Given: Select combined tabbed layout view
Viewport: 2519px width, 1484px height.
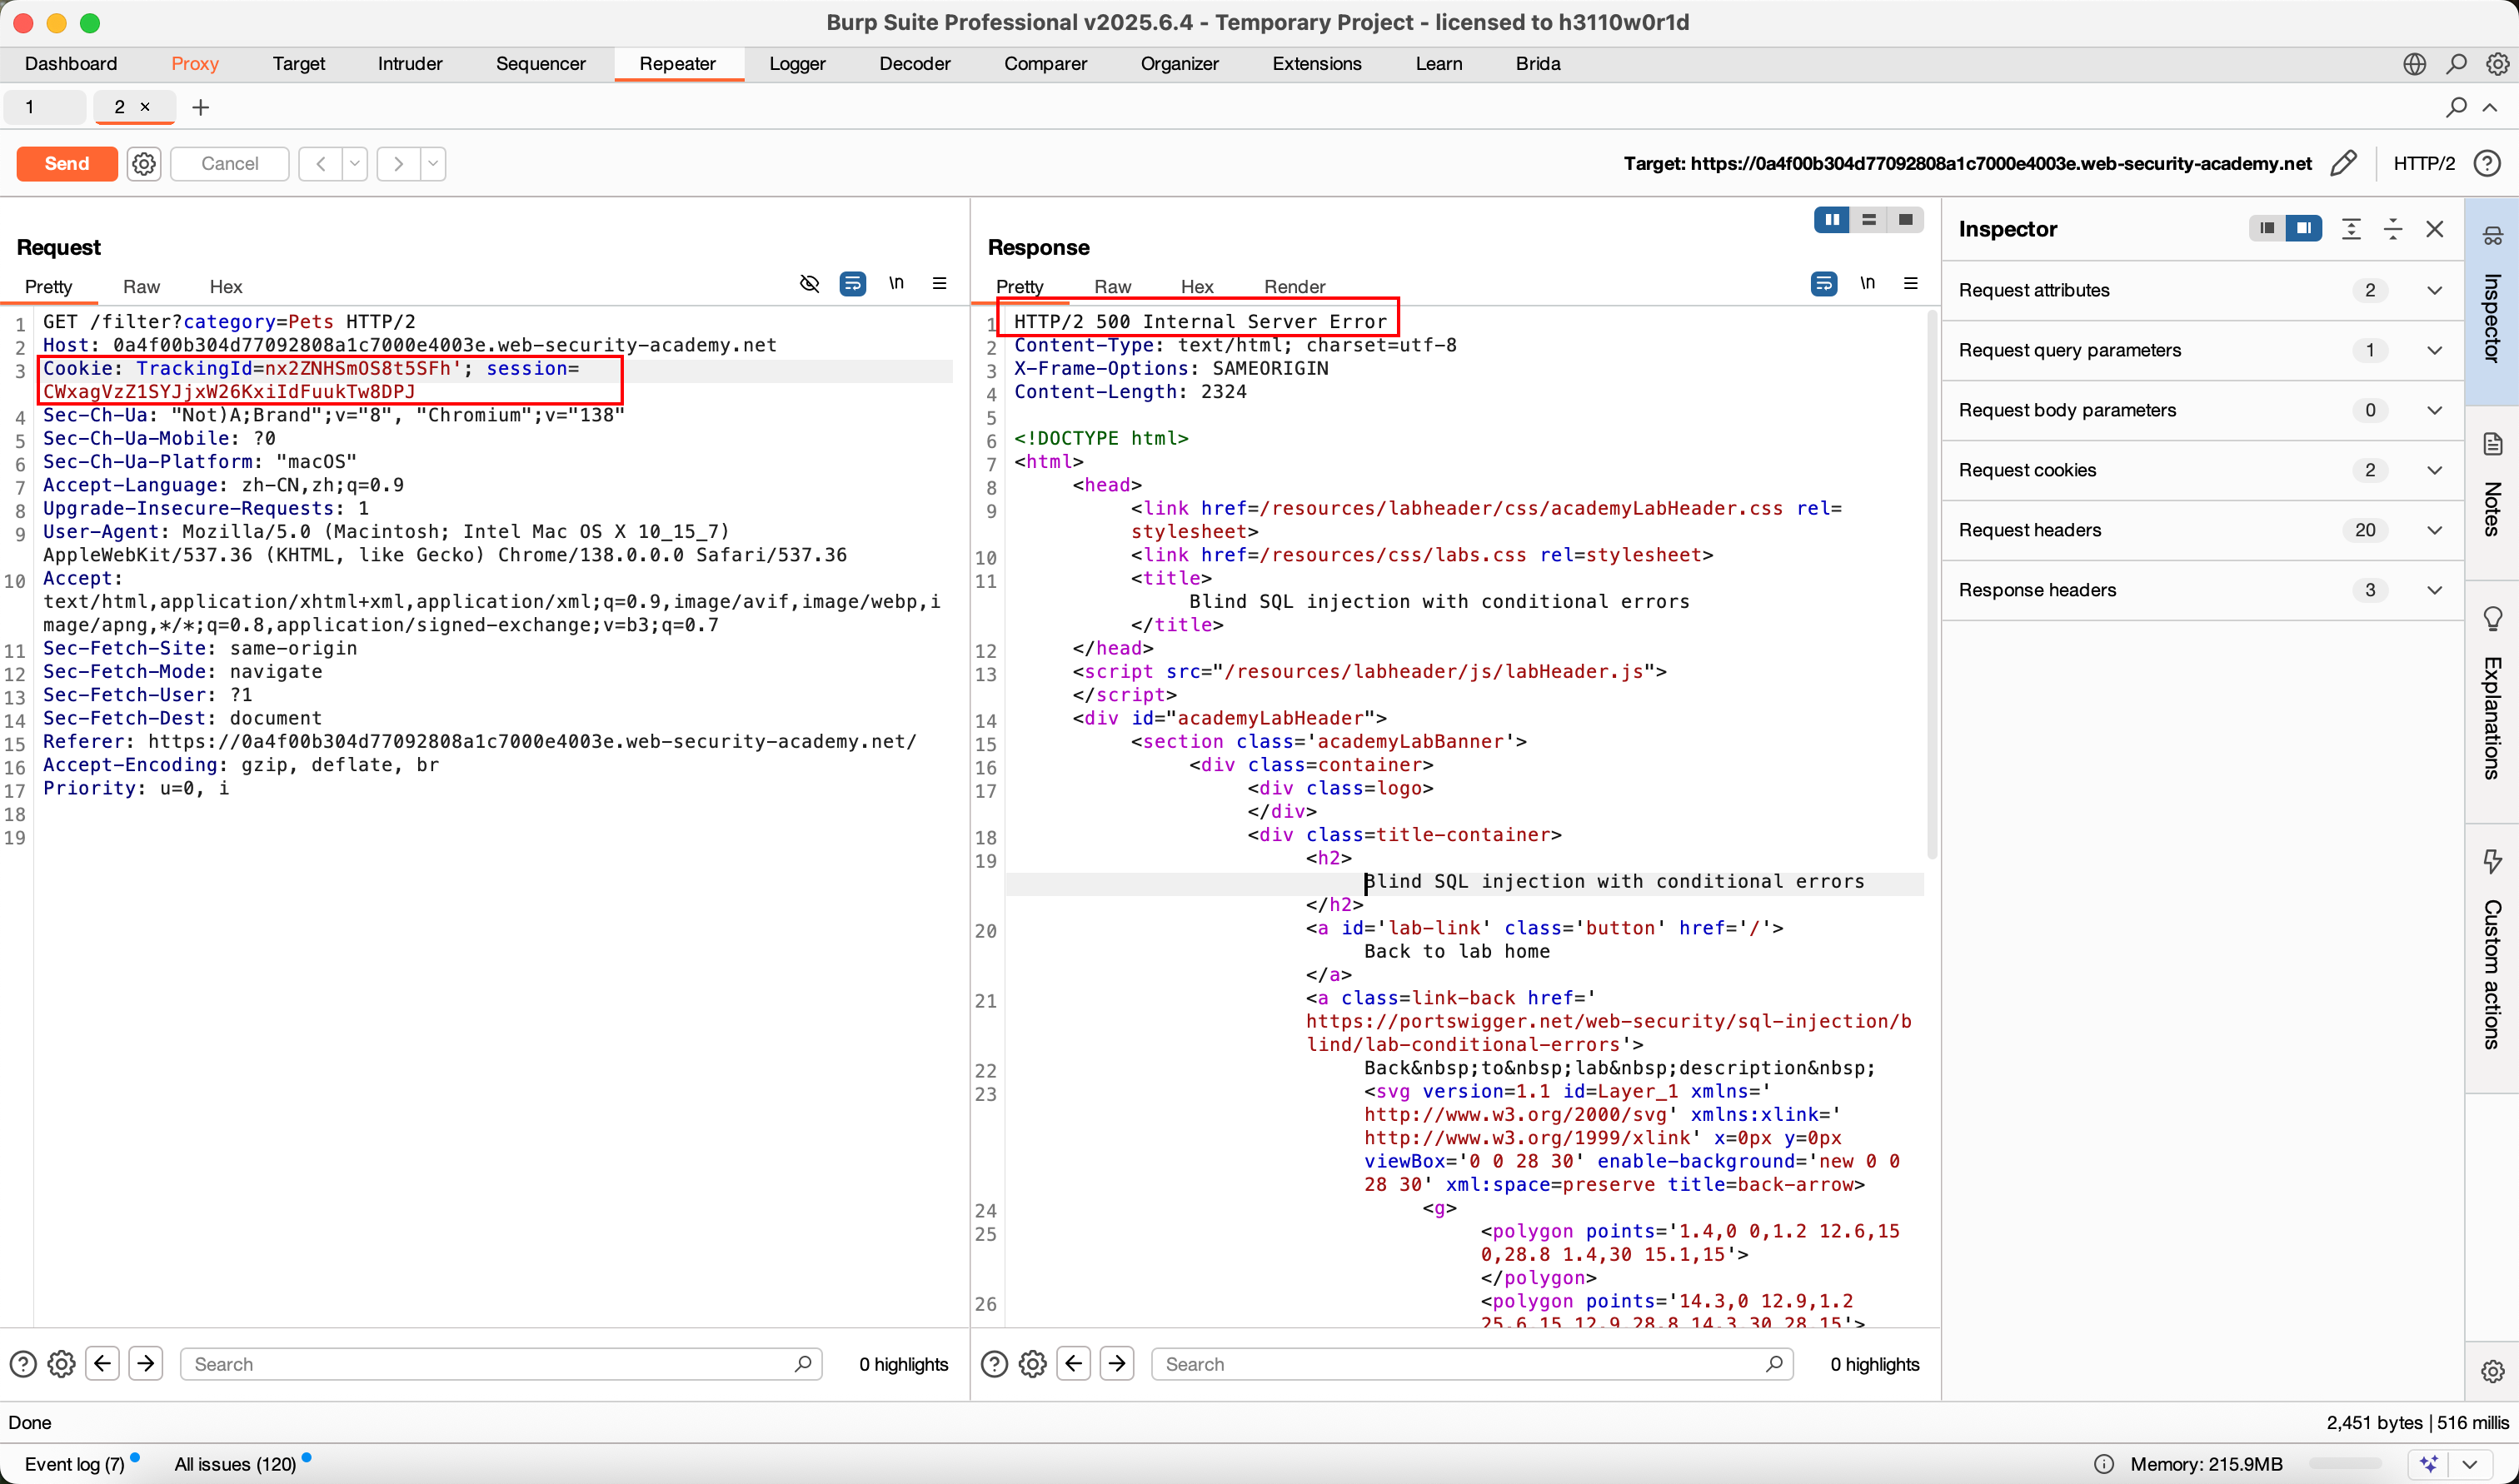Looking at the screenshot, I should [x=1906, y=219].
